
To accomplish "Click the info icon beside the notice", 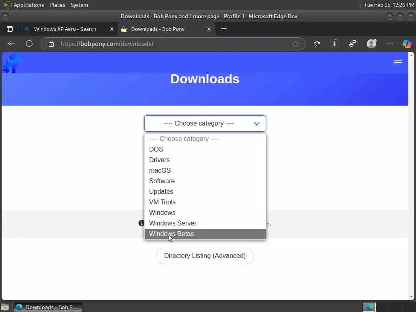I will click(141, 223).
